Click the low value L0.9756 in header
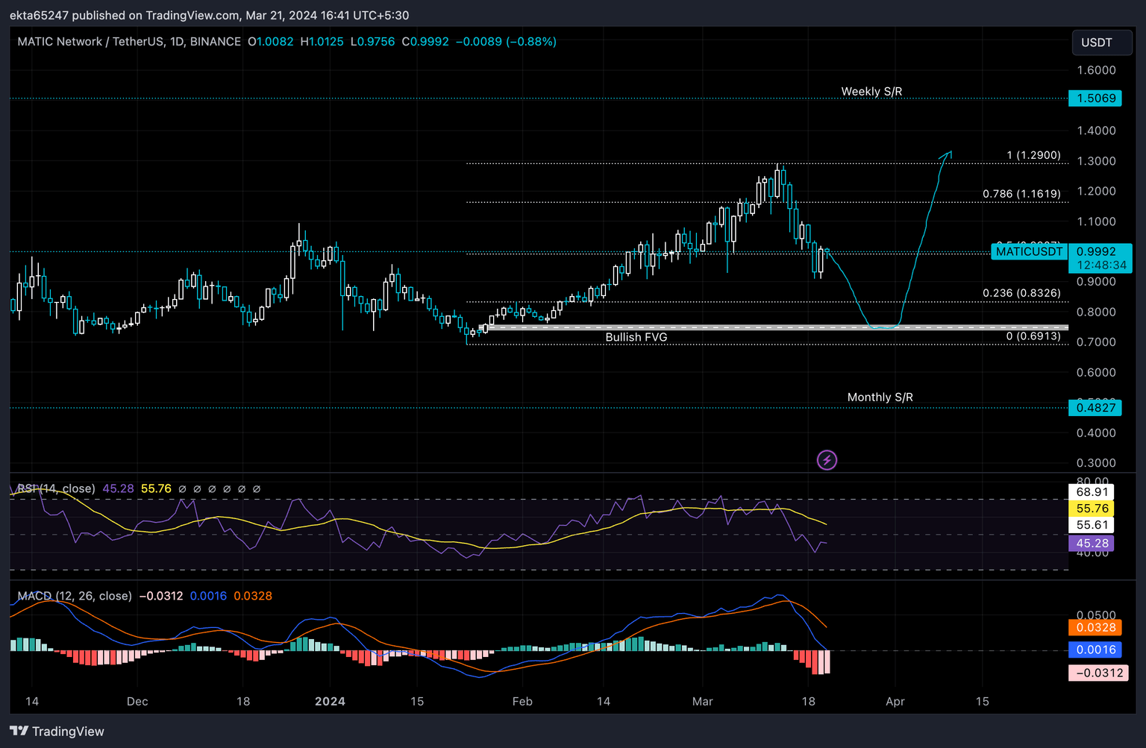The height and width of the screenshot is (748, 1146). click(372, 42)
